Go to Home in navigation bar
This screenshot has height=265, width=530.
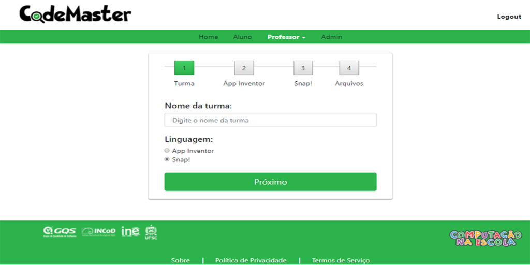point(208,37)
